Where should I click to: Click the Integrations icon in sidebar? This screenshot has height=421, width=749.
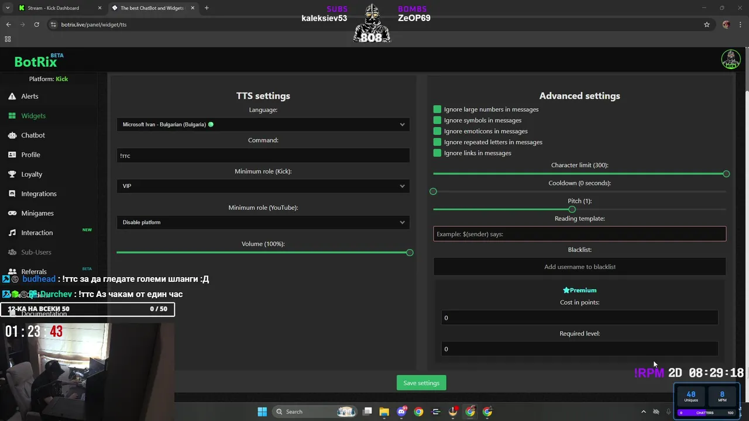12,194
